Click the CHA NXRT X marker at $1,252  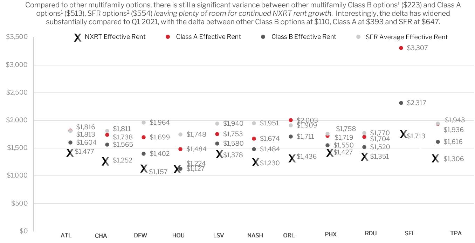coord(105,161)
